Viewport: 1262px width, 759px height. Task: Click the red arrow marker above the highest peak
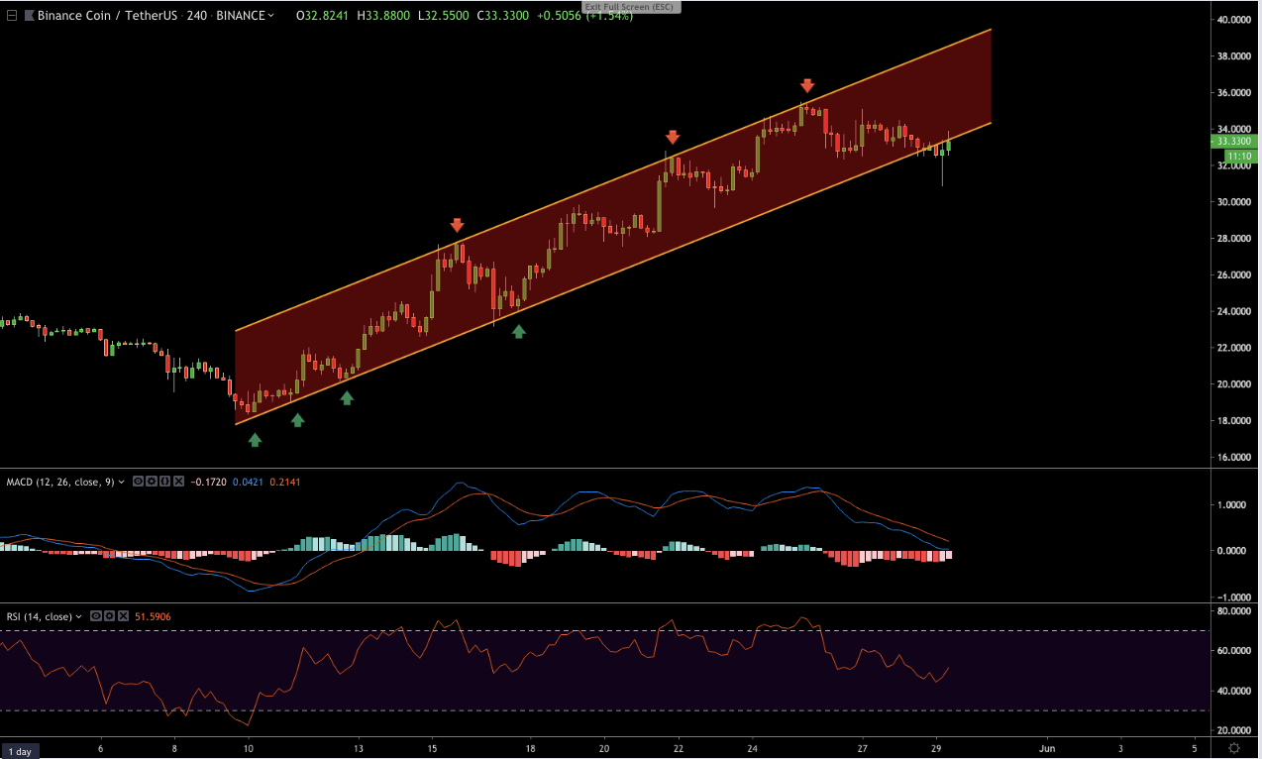(807, 86)
